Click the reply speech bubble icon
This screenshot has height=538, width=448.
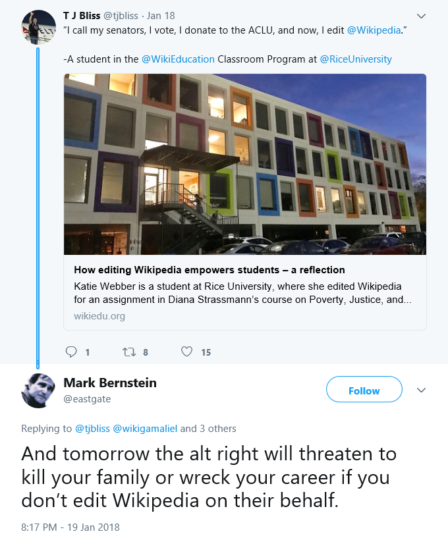coord(71,352)
